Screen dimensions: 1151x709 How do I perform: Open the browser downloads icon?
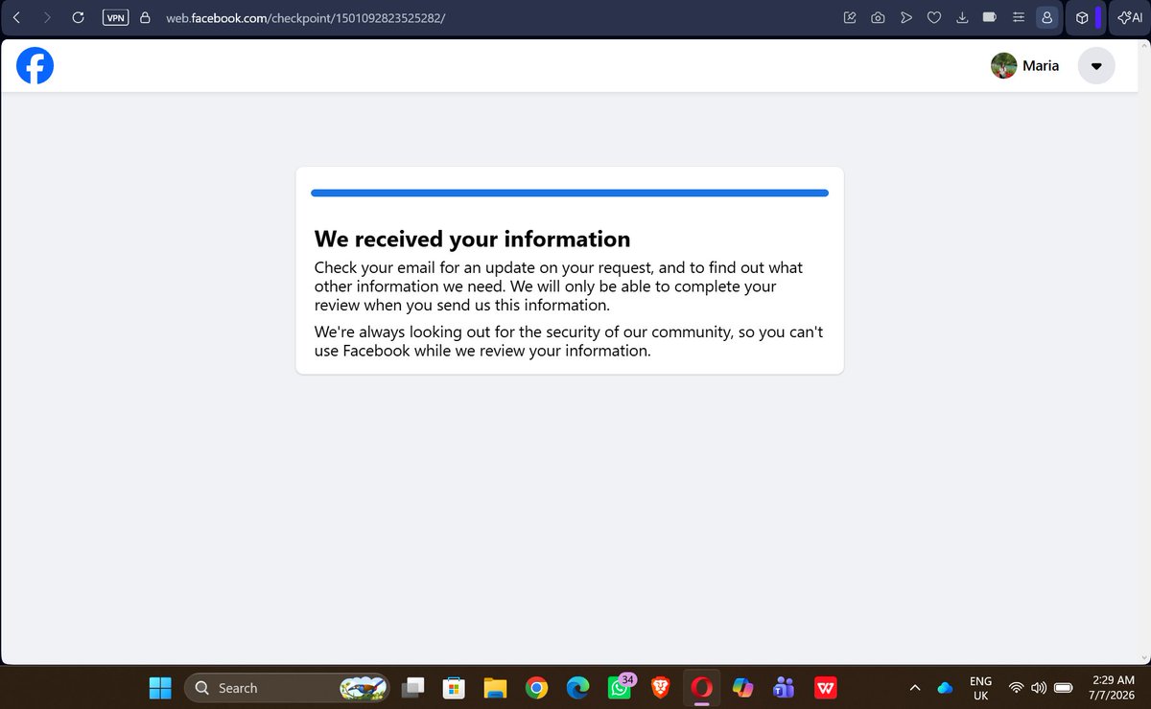[962, 17]
